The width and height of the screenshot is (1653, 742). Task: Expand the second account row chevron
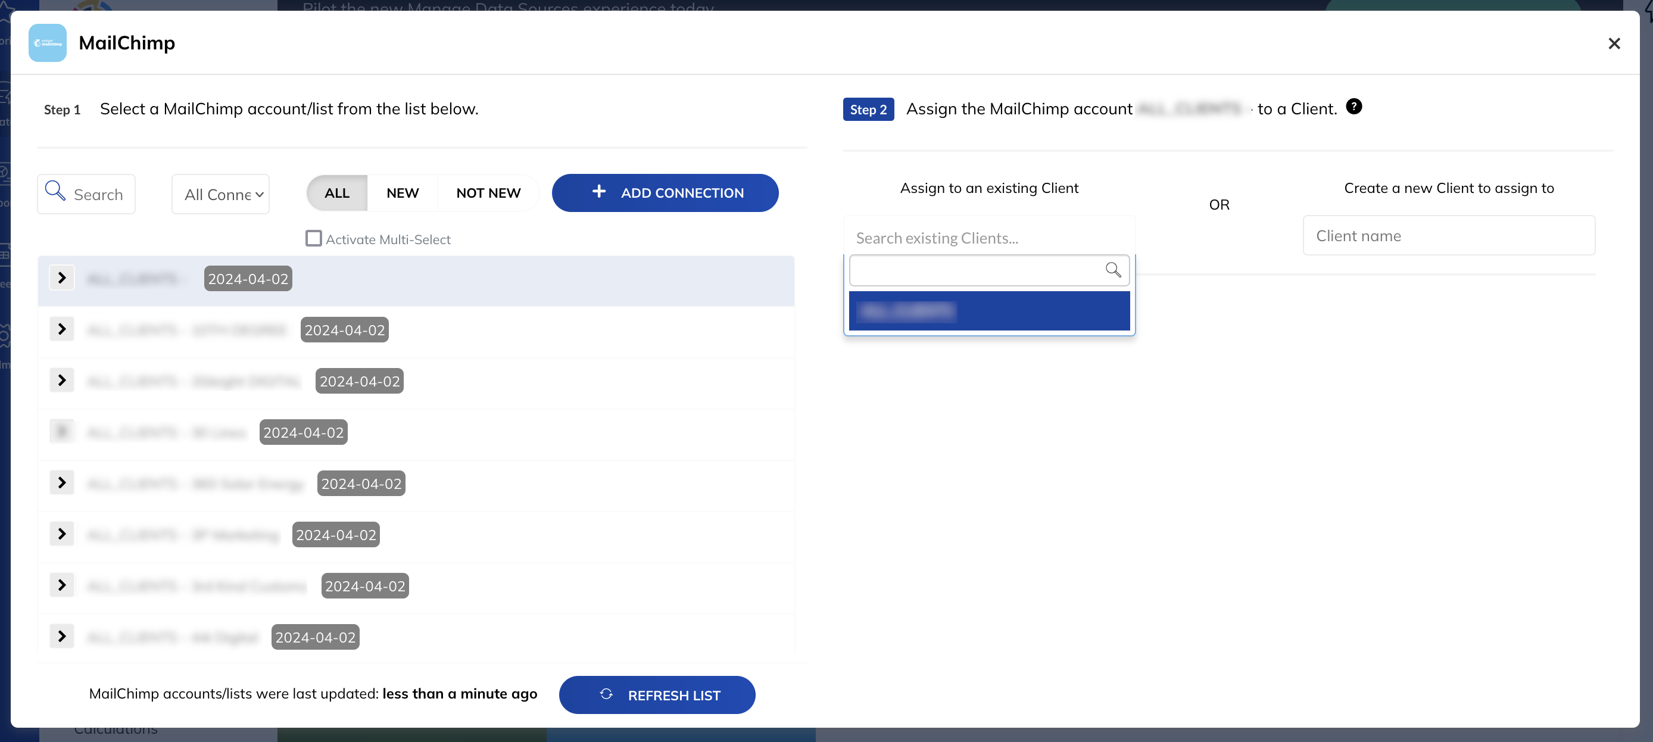[63, 329]
